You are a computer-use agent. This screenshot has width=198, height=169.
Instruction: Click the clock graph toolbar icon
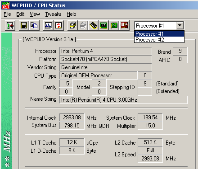(x=48, y=26)
